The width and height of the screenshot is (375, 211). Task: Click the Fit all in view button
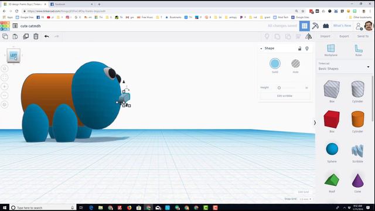pos(5,77)
